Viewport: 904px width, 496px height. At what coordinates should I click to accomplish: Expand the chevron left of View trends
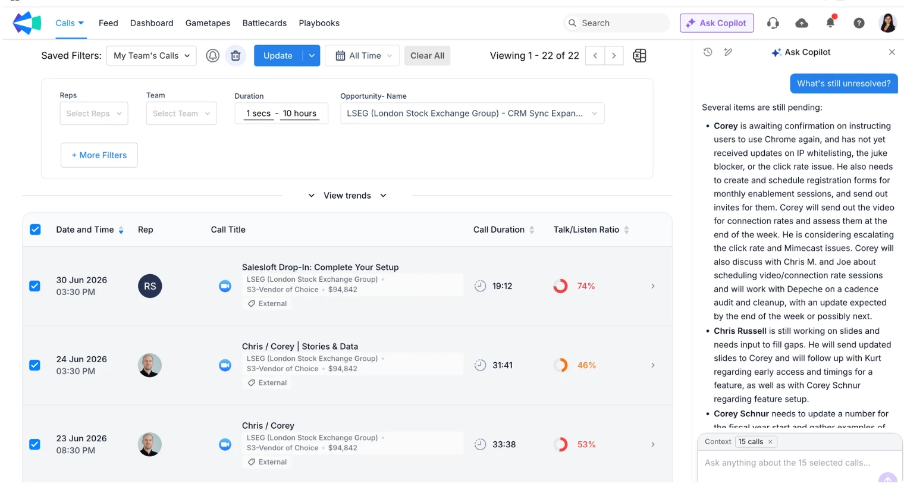tap(311, 196)
